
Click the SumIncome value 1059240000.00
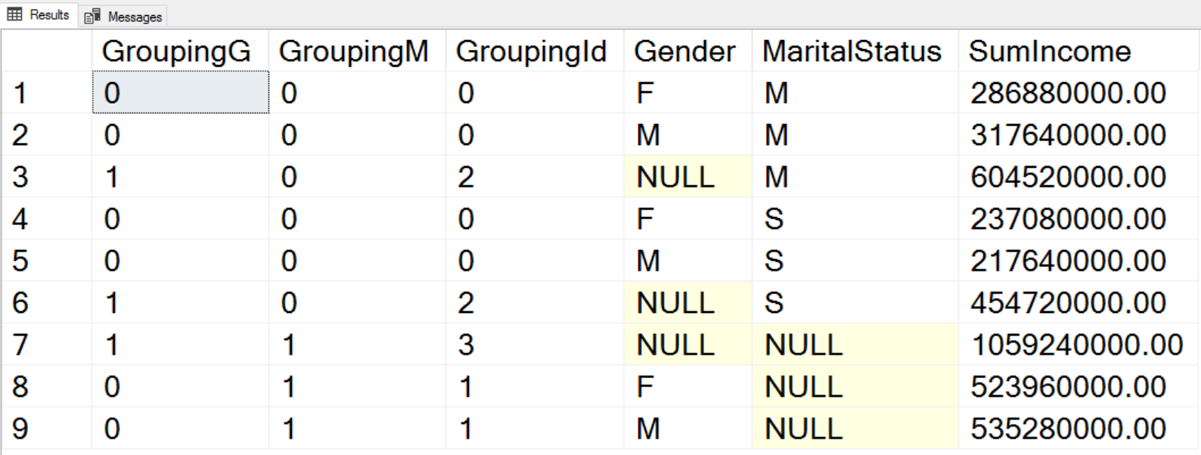[1077, 345]
